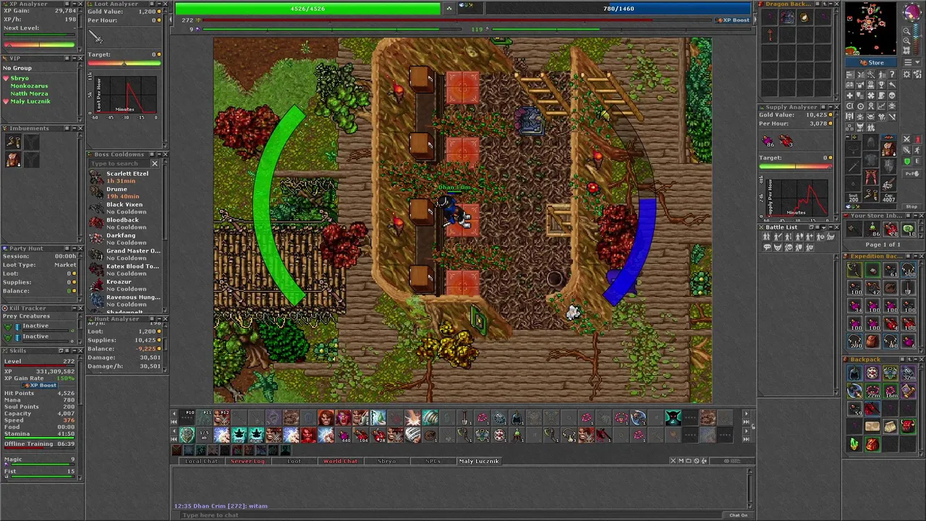
Task: Switch to World Chat tab
Action: (340, 461)
